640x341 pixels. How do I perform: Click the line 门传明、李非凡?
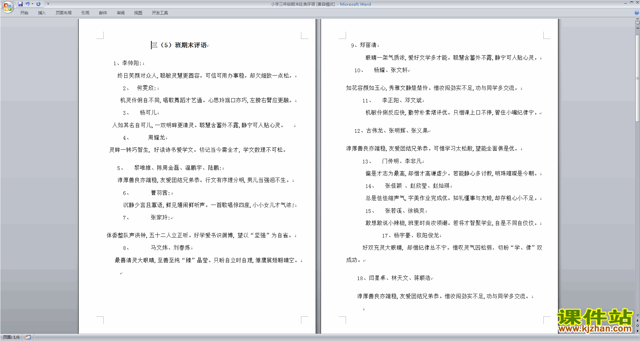[402, 161]
